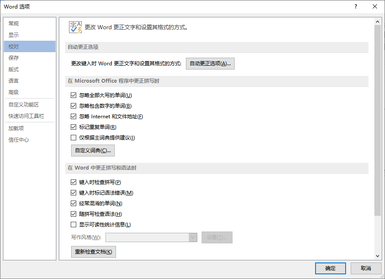
Task: Switch to the 高级 category
Action: (x=30, y=92)
